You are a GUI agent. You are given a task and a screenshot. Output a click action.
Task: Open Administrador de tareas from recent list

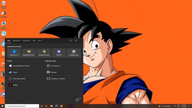(25, 66)
